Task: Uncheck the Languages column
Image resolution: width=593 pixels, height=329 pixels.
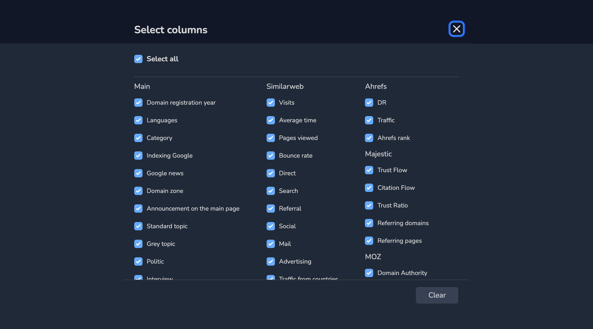Action: click(138, 120)
